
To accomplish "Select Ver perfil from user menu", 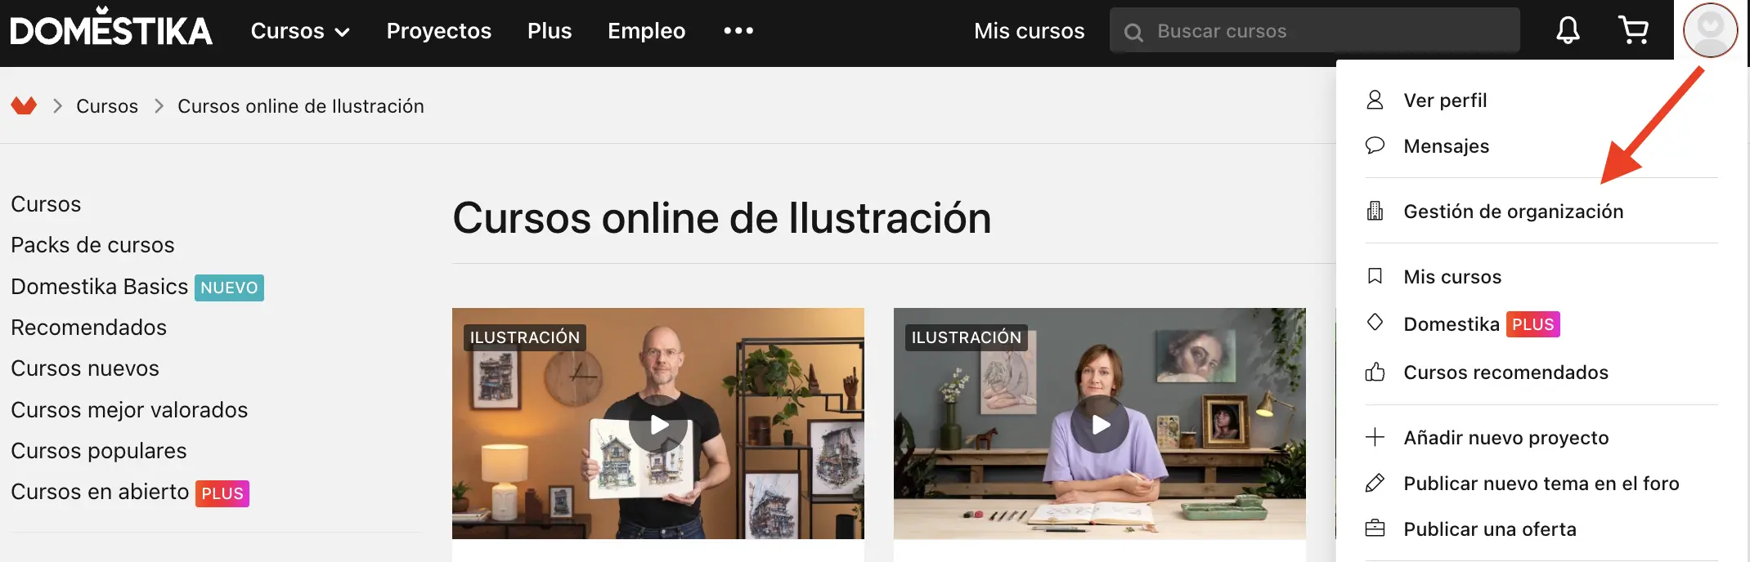I will [1445, 100].
